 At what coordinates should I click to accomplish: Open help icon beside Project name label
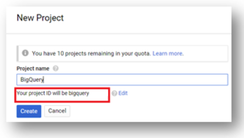(56, 68)
